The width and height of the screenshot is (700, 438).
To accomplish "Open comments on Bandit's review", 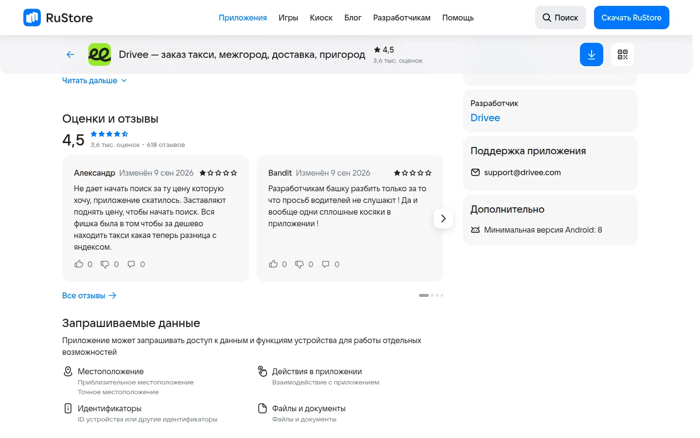I will tap(326, 264).
